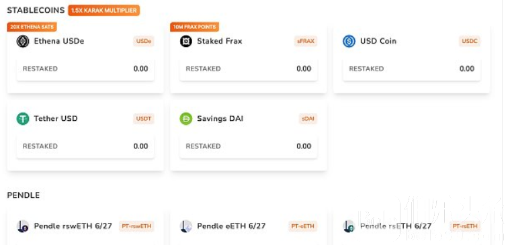Open the Savings DAI restaked amount row
The image size is (508, 245).
[x=248, y=146]
